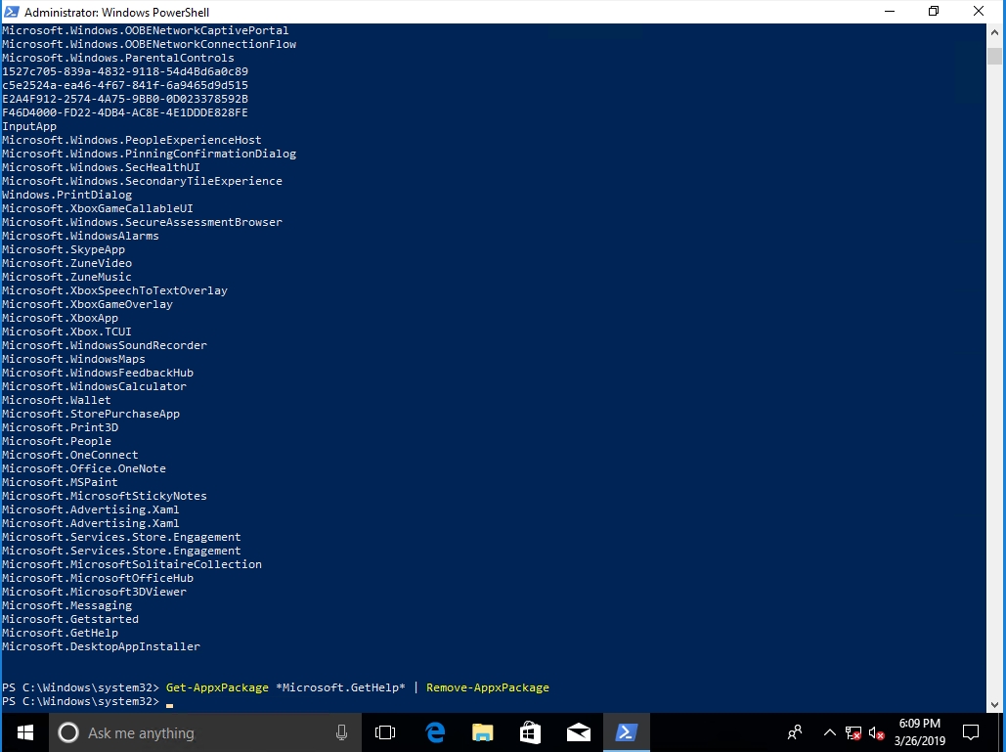Viewport: 1006px width, 752px height.
Task: Click the Microsoft.Xbox.TCUI line
Action: [x=67, y=332]
